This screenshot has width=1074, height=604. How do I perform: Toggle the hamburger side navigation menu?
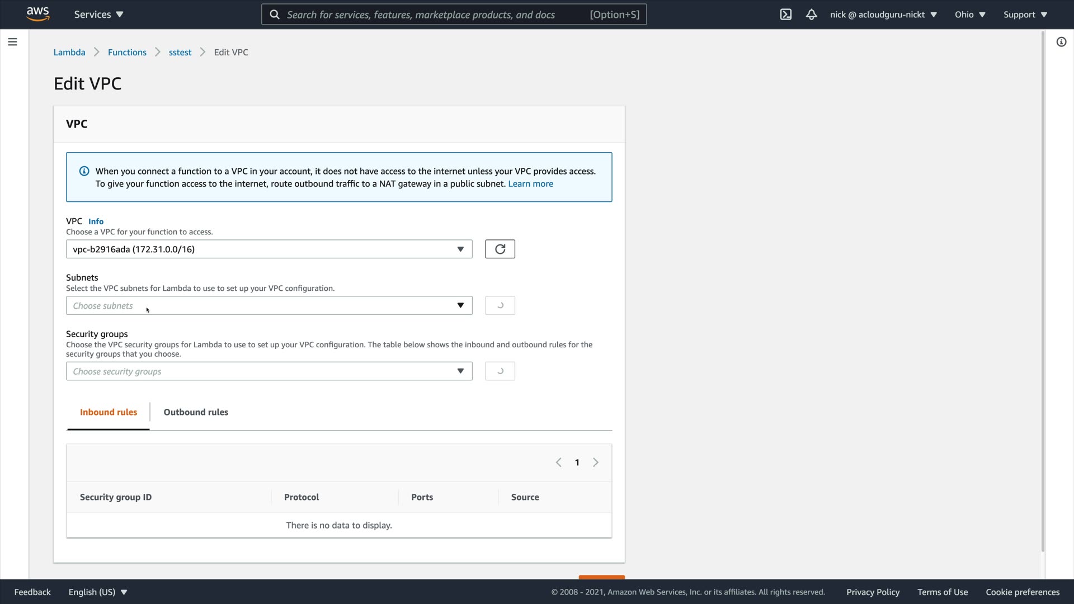[12, 42]
